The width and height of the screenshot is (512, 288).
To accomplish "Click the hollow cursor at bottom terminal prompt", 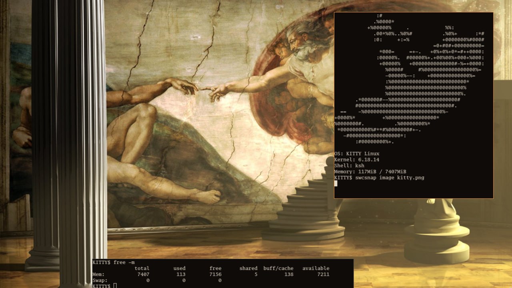I will 115,286.
